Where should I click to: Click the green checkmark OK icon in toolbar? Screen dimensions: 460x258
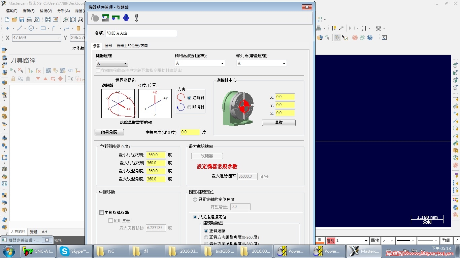(362, 38)
